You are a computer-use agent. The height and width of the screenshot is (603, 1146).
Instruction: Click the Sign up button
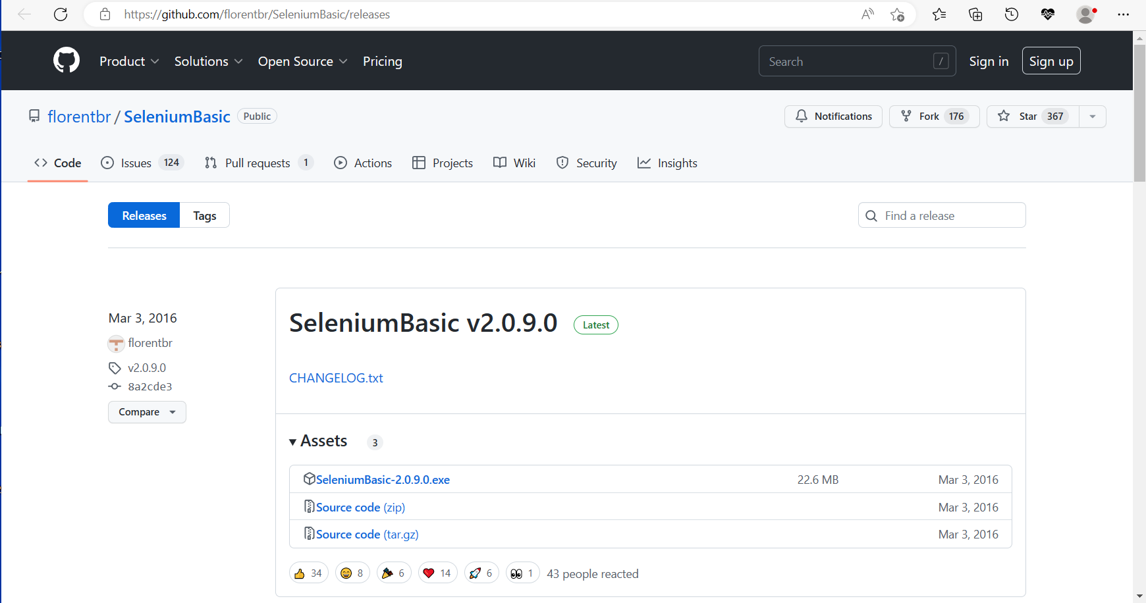[x=1051, y=61]
